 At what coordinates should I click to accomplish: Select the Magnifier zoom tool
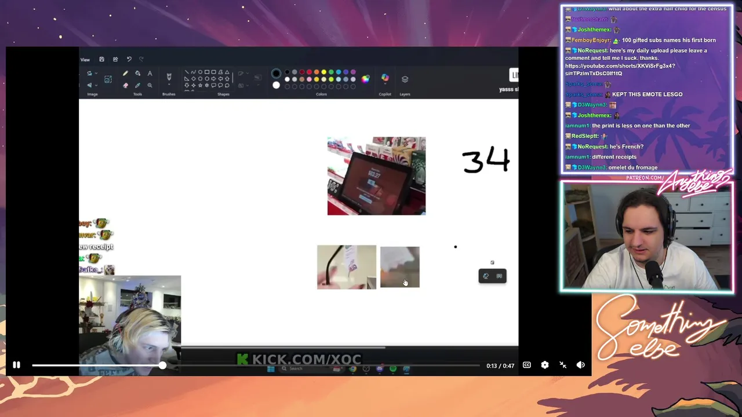[150, 85]
